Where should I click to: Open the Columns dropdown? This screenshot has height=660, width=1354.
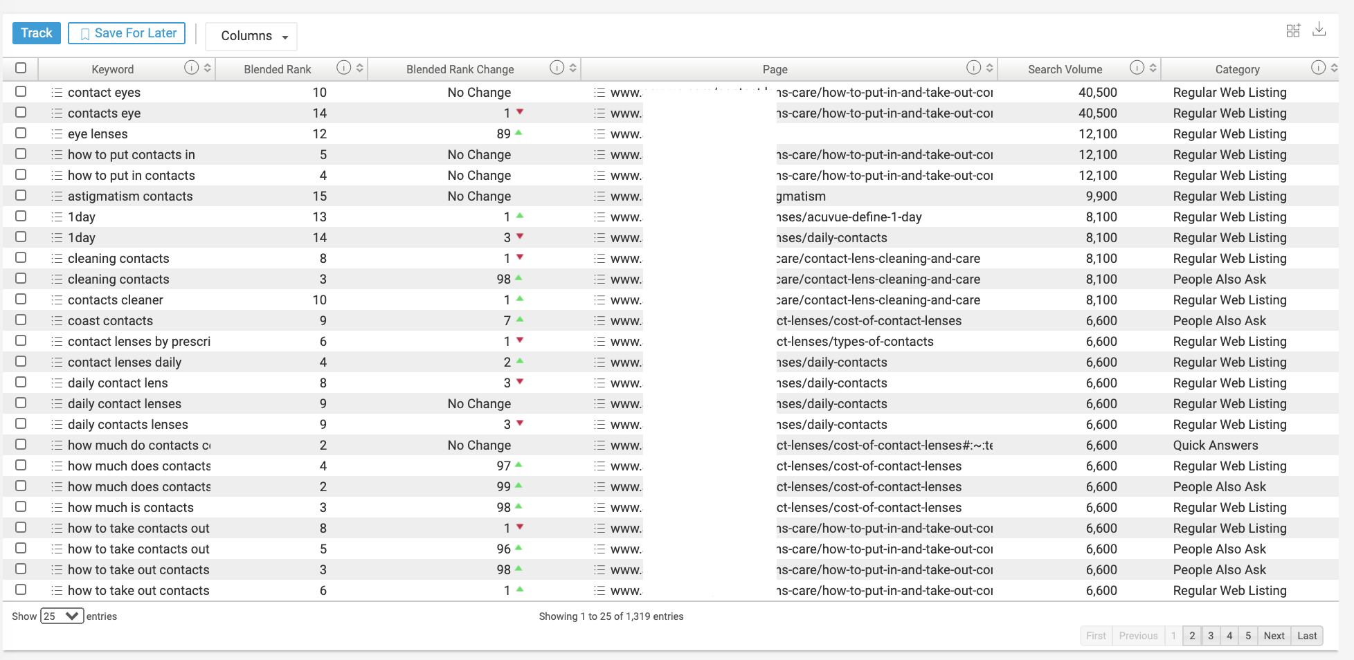pyautogui.click(x=251, y=36)
